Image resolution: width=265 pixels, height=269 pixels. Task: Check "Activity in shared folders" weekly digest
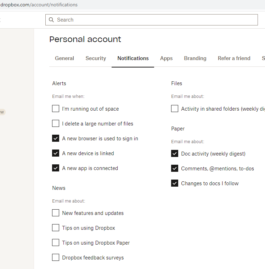click(x=175, y=109)
